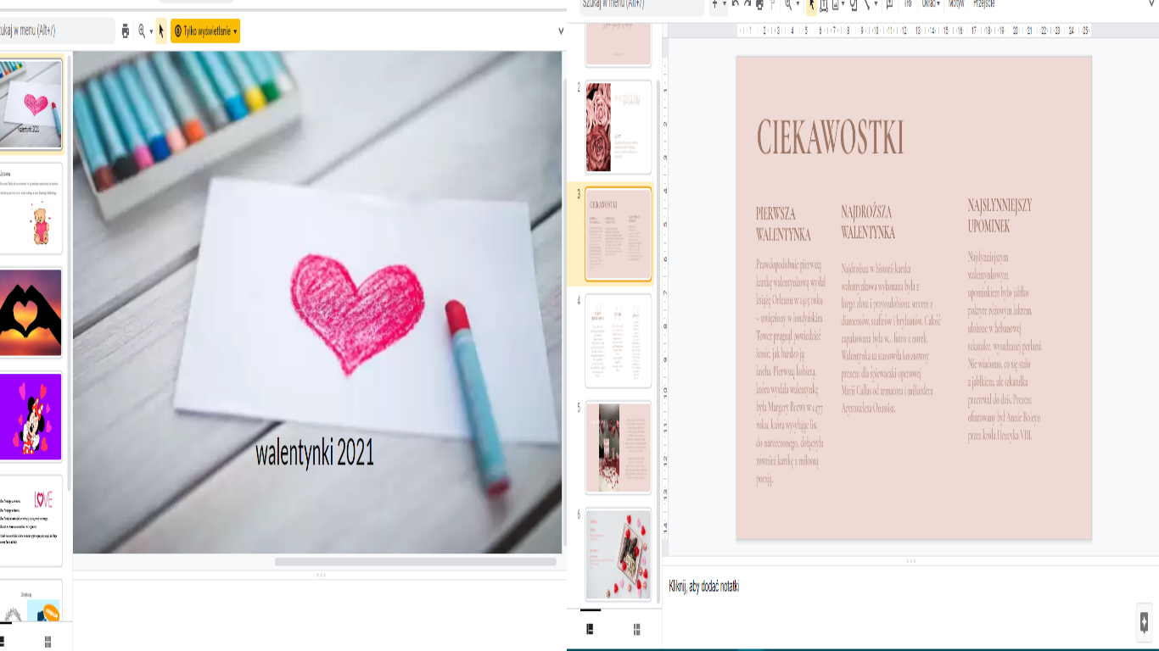Select the purple Minnie Mouse slide thumbnail
Screen dimensions: 1159x651
[31, 417]
